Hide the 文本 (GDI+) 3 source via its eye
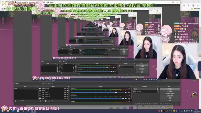 65,96
